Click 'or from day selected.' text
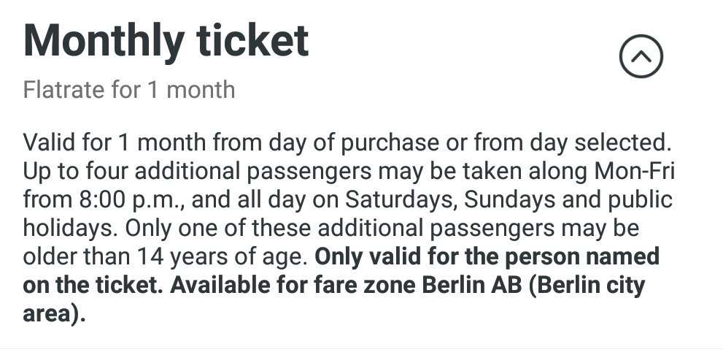723x355 pixels. [x=558, y=143]
